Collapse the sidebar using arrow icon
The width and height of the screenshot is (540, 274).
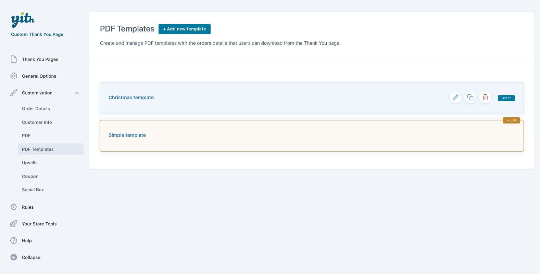[14, 257]
